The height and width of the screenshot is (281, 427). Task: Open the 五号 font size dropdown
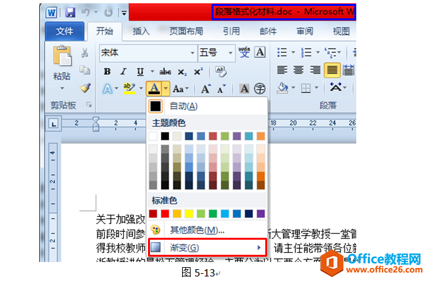[x=231, y=52]
